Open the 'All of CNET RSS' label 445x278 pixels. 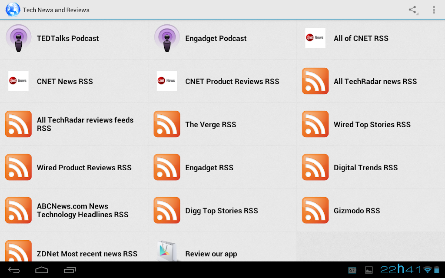361,38
